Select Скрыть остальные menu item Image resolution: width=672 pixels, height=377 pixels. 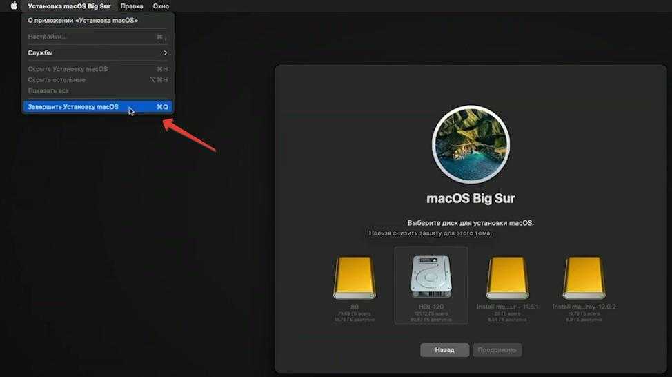click(x=57, y=80)
